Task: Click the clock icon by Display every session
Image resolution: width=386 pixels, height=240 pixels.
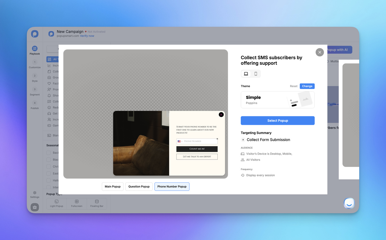Action: pyautogui.click(x=243, y=175)
